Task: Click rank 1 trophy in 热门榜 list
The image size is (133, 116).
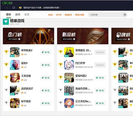Action: (x=6, y=52)
